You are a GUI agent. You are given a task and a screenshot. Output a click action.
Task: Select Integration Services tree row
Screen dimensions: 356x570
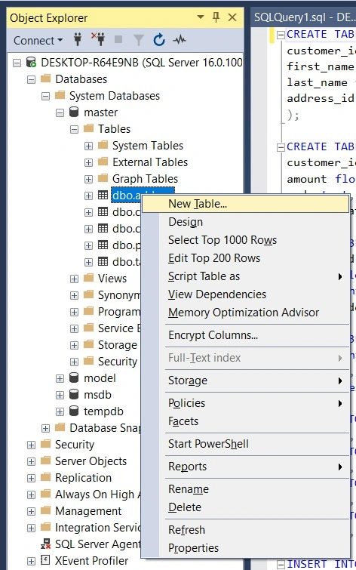click(x=98, y=528)
